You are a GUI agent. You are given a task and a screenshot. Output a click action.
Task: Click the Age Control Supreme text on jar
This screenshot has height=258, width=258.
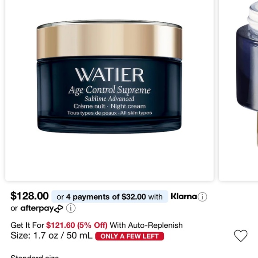coord(109,90)
